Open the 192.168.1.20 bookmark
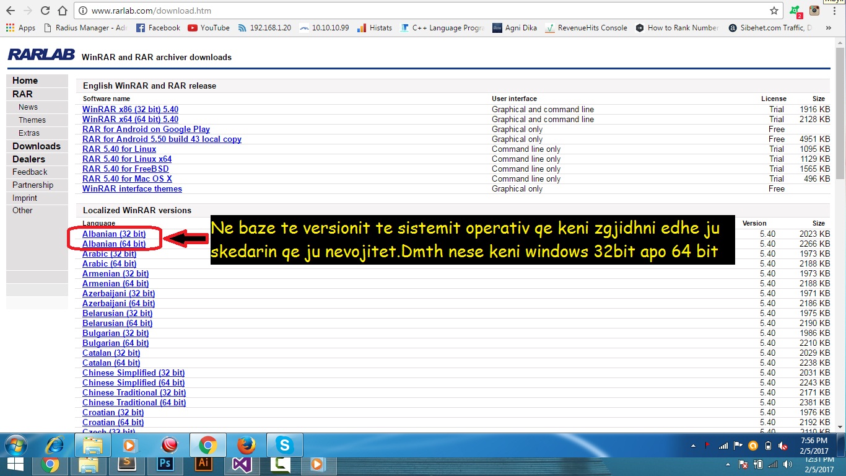 (264, 28)
